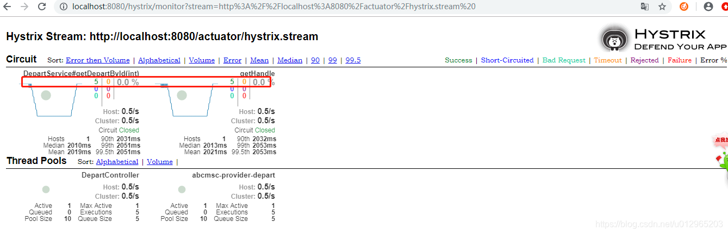Click Circuit Closed status for getHandle

(254, 130)
